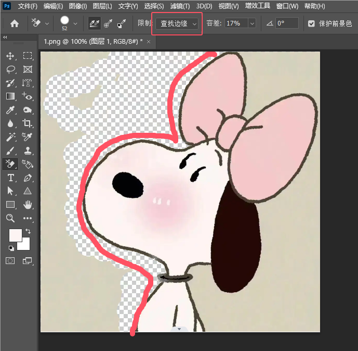Screen dimensions: 358x351
Task: Toggle Quick Mask mode icon
Action: 10,260
